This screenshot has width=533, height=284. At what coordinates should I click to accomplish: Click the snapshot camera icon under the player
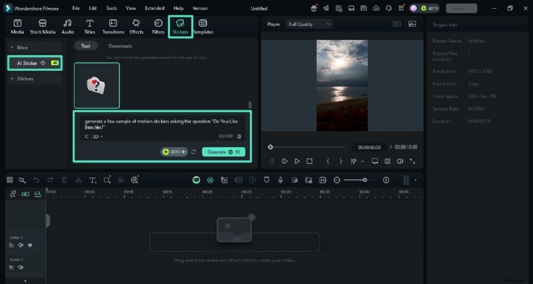387,161
